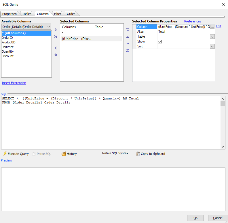Close the SQL Genie dialog
The height and width of the screenshot is (223, 228).
click(223, 4)
